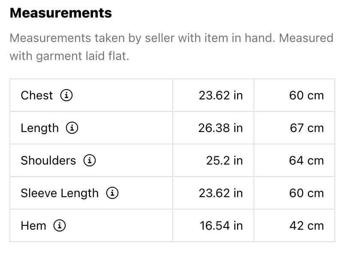
Task: Click the Length row label
Action: point(40,128)
